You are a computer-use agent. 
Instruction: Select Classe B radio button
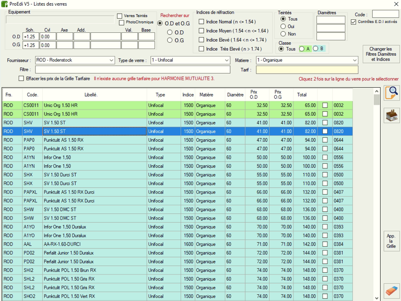[316, 49]
